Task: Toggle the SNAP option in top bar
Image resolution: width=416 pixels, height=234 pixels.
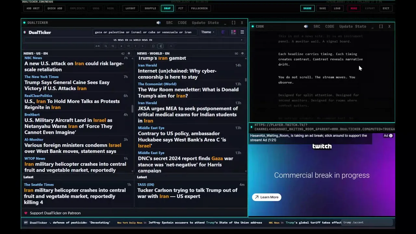Action: coord(167,8)
